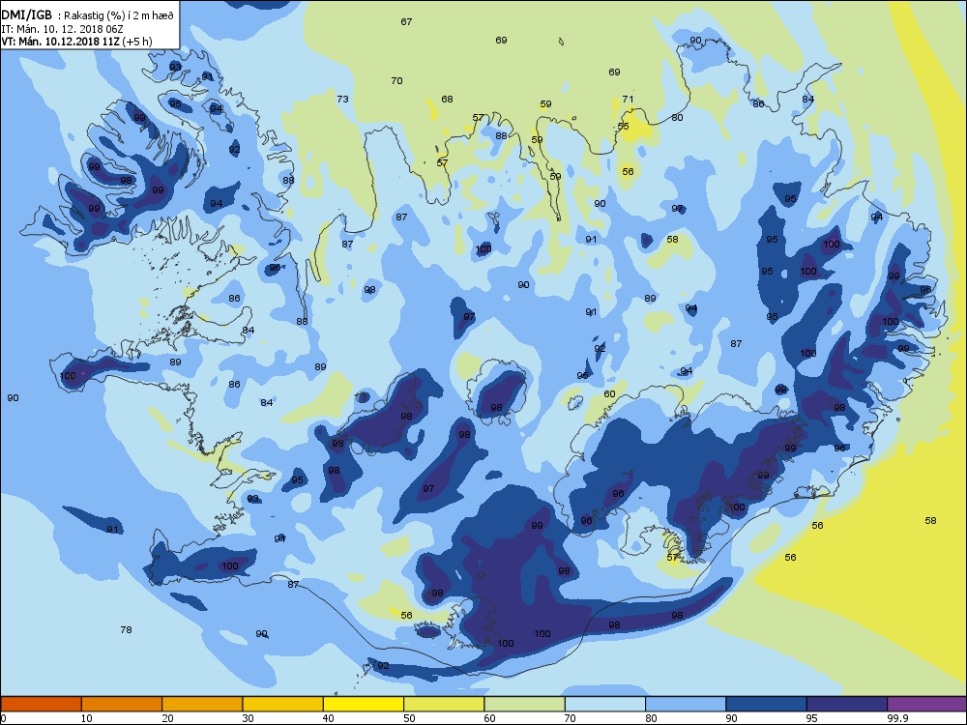This screenshot has width=967, height=725.
Task: Select the 90–95 dark blue legend swatch
Action: pos(767,704)
